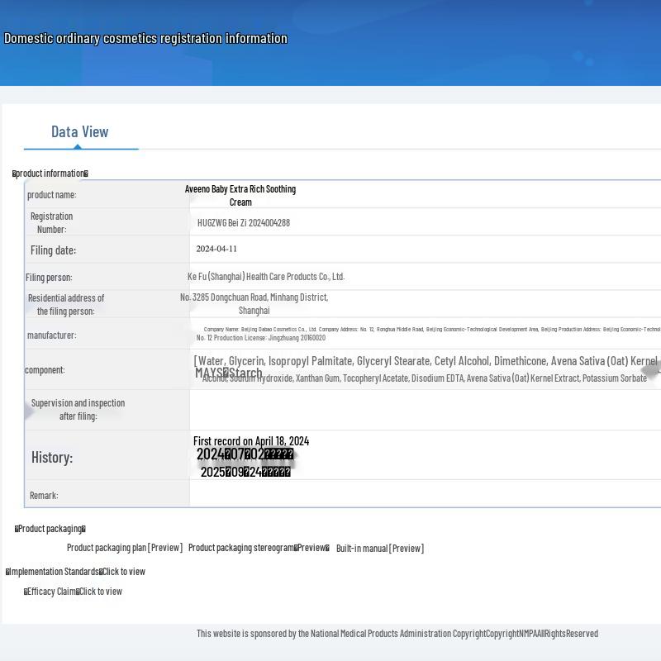The height and width of the screenshot is (661, 661).
Task: Open Built-in manual Preview link
Action: pos(380,548)
